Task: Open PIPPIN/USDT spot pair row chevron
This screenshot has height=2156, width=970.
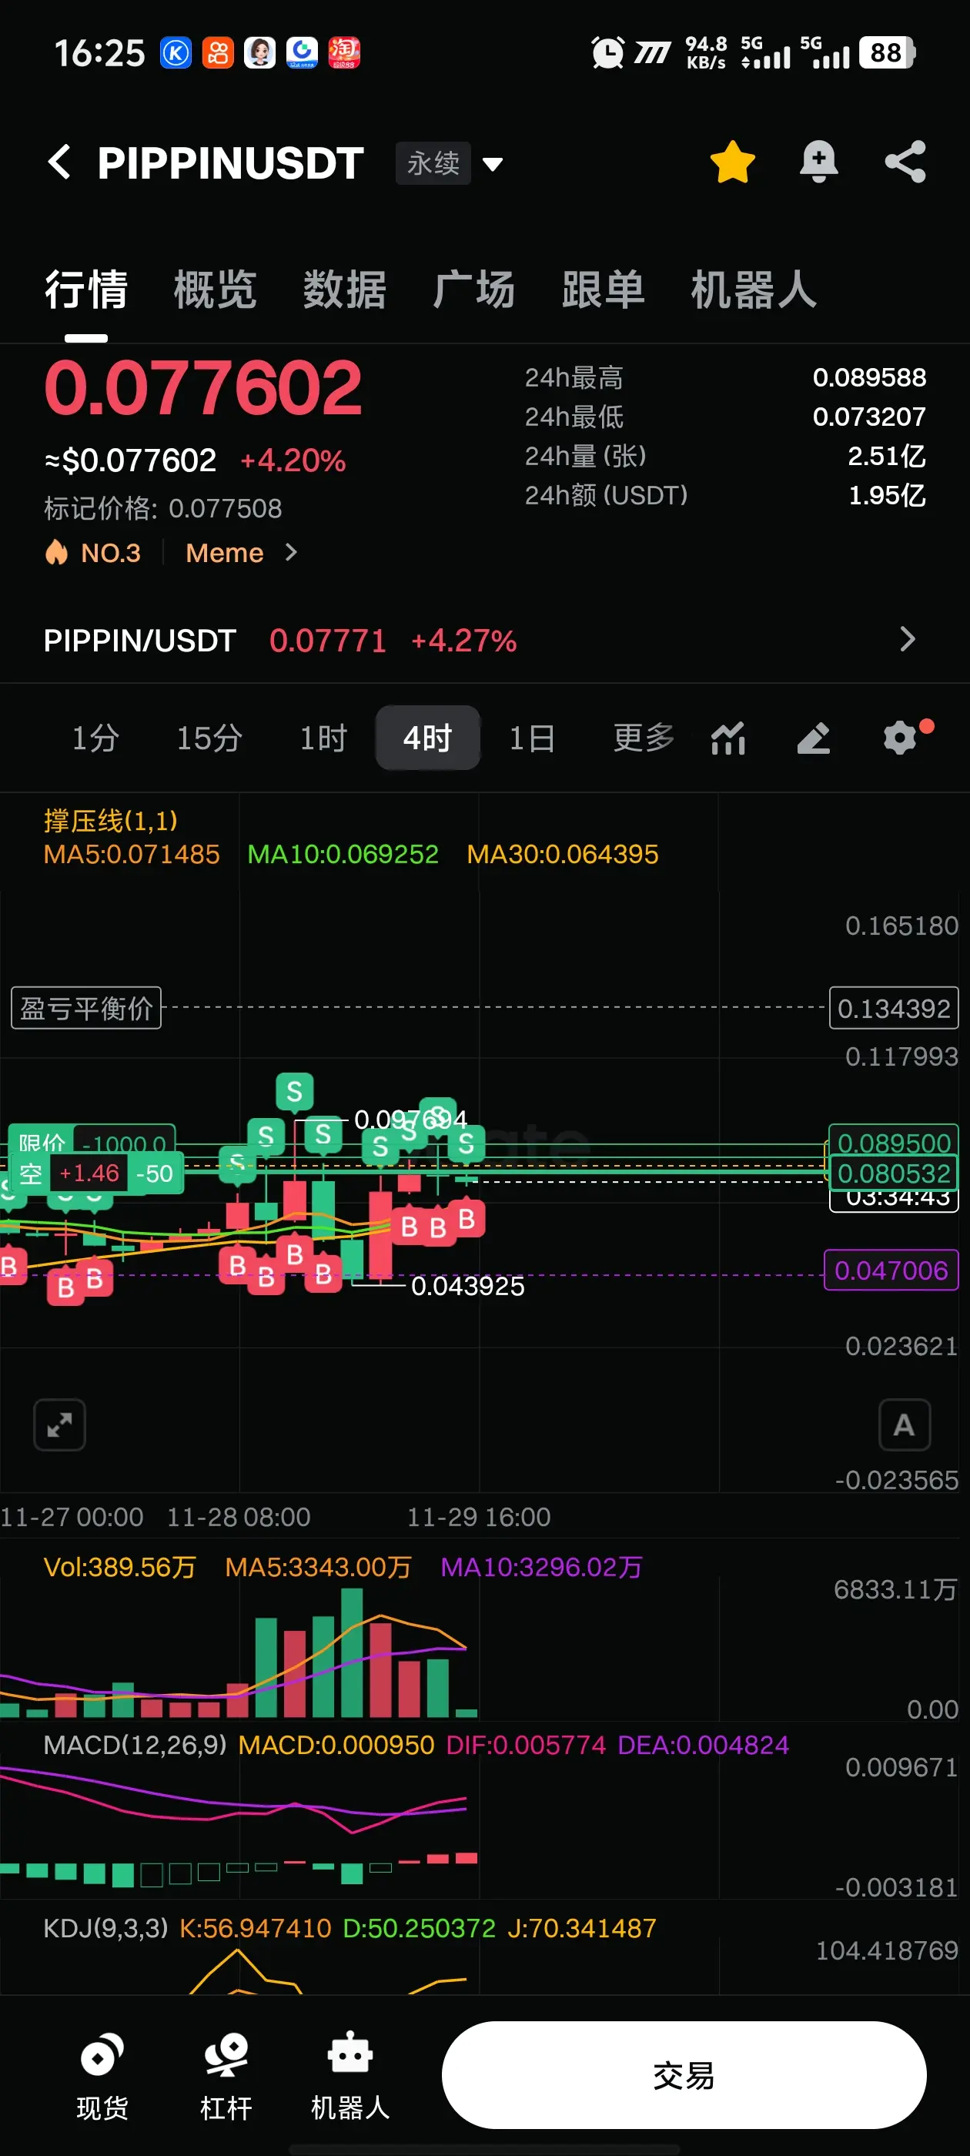Action: (907, 639)
